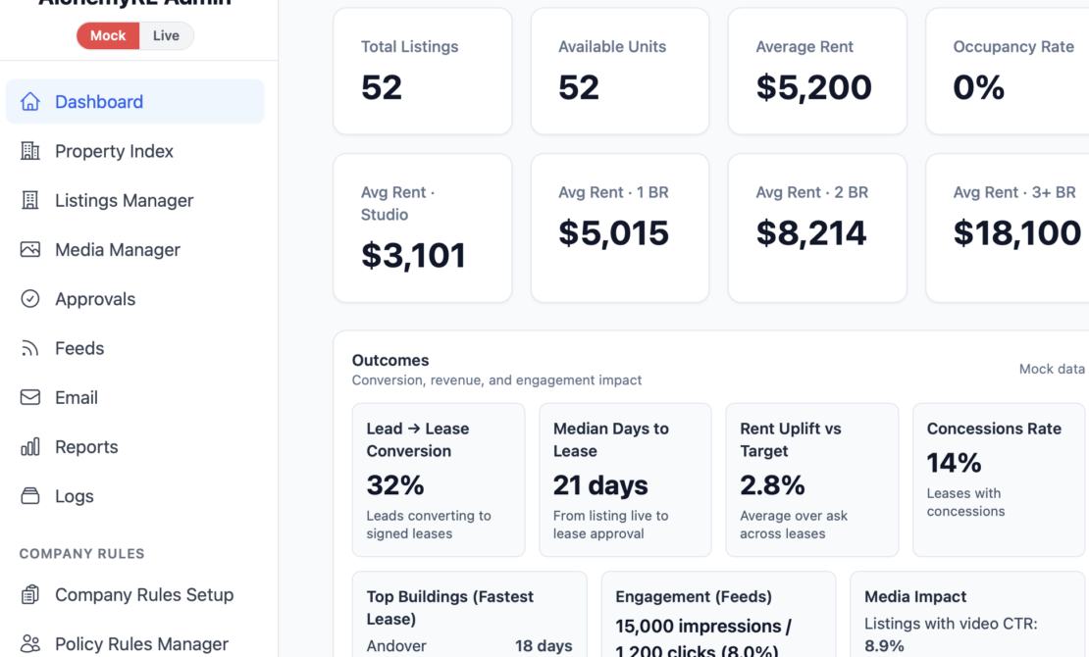Click the Dashboard home icon
Viewport: 1089px width, 657px height.
coord(30,102)
